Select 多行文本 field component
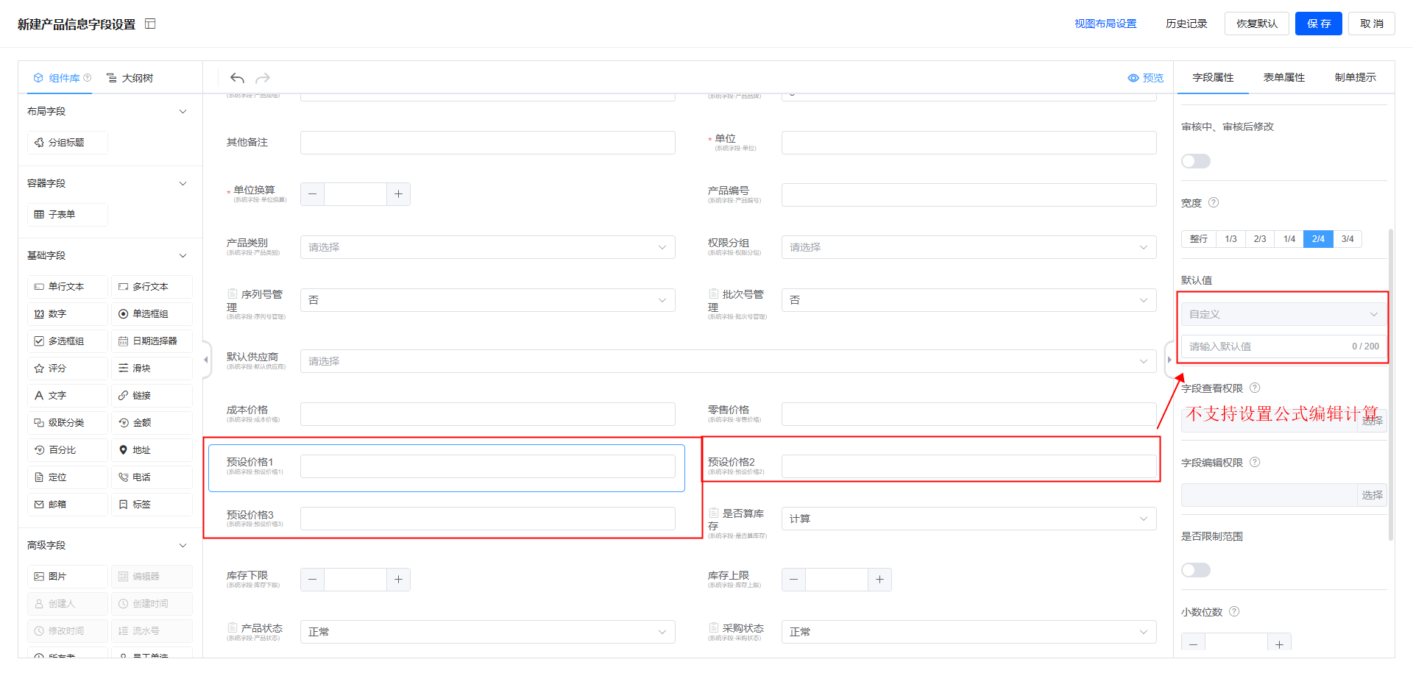The width and height of the screenshot is (1413, 676). 152,287
